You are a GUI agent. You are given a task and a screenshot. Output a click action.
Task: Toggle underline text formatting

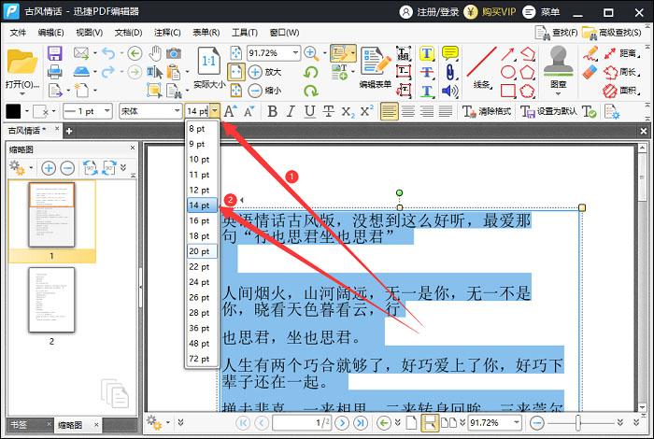coord(310,111)
